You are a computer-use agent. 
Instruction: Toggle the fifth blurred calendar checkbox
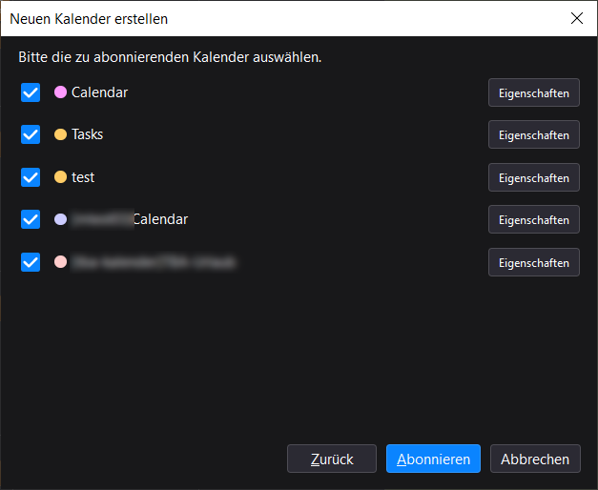click(31, 261)
